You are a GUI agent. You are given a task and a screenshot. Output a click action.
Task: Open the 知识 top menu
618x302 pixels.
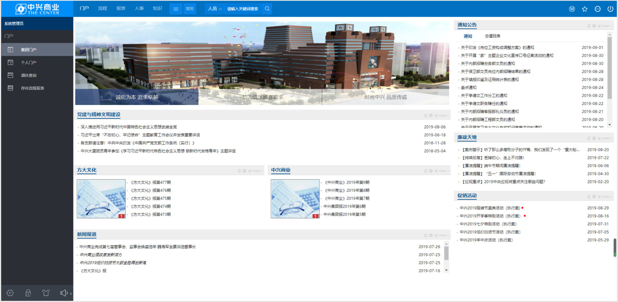[x=157, y=8]
